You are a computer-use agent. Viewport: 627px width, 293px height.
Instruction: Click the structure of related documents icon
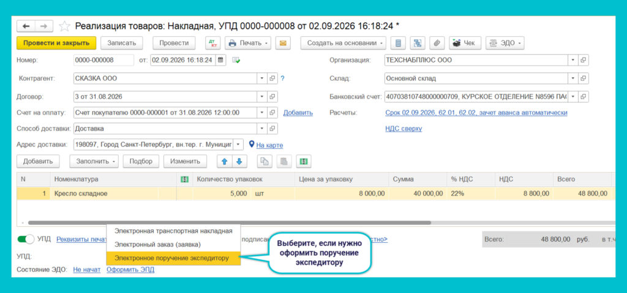418,44
